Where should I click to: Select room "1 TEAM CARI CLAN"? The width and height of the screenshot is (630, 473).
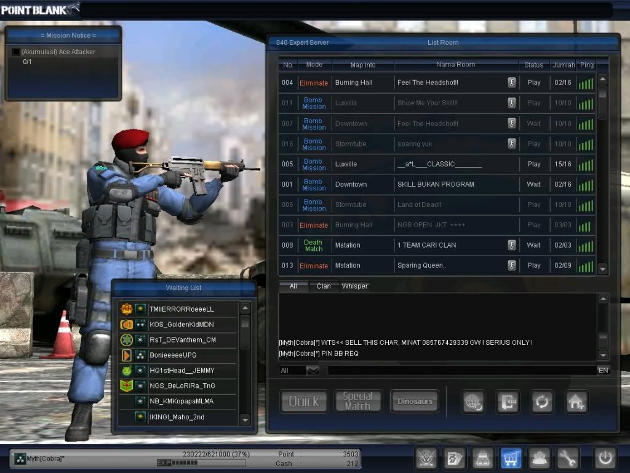(437, 245)
